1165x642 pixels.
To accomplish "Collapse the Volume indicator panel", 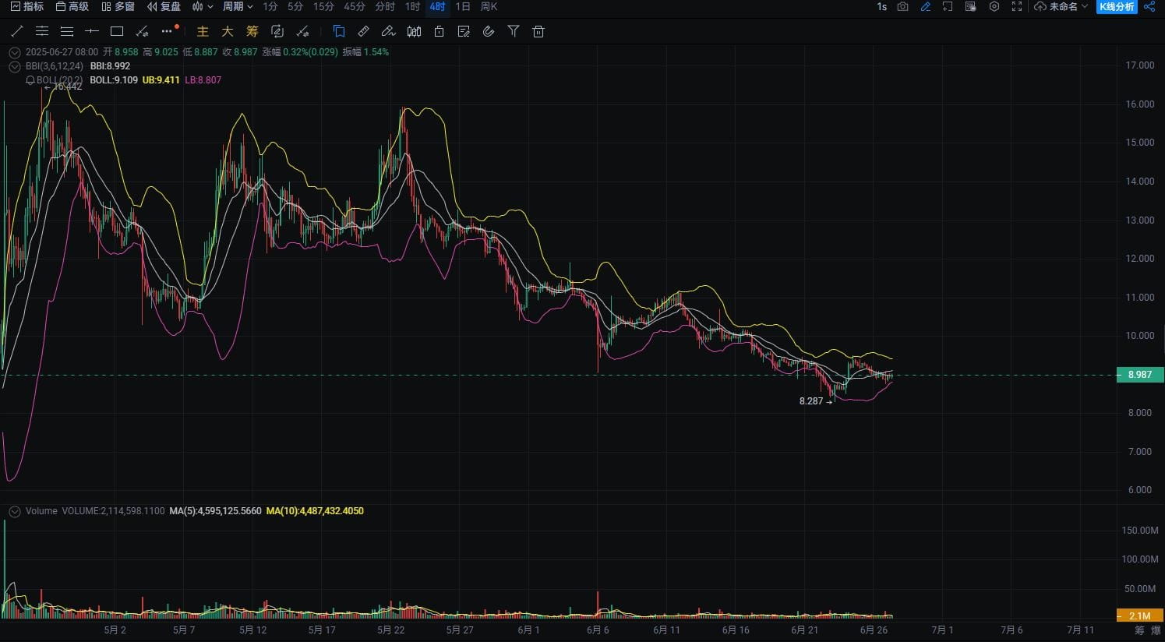I will pyautogui.click(x=14, y=511).
